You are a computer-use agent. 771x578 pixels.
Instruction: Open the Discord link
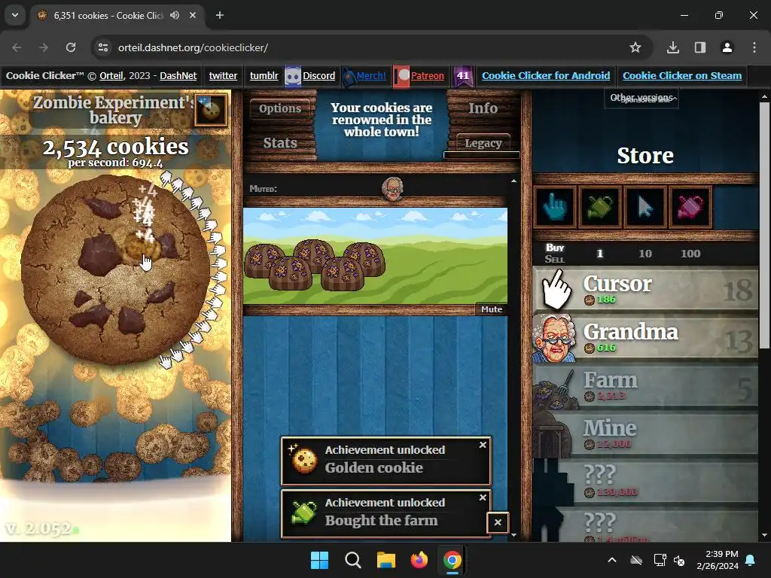(x=318, y=76)
